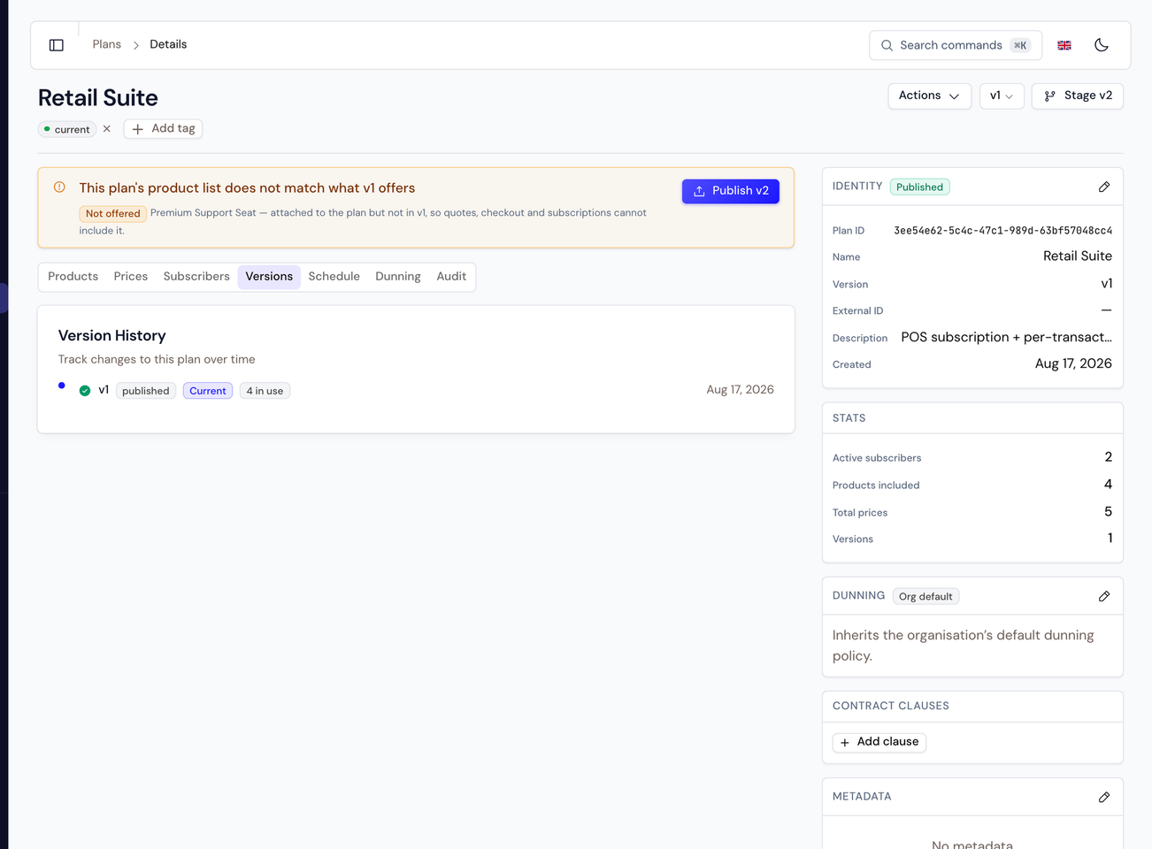Switch to dark mode moon icon
This screenshot has height=849, width=1152.
(x=1102, y=45)
